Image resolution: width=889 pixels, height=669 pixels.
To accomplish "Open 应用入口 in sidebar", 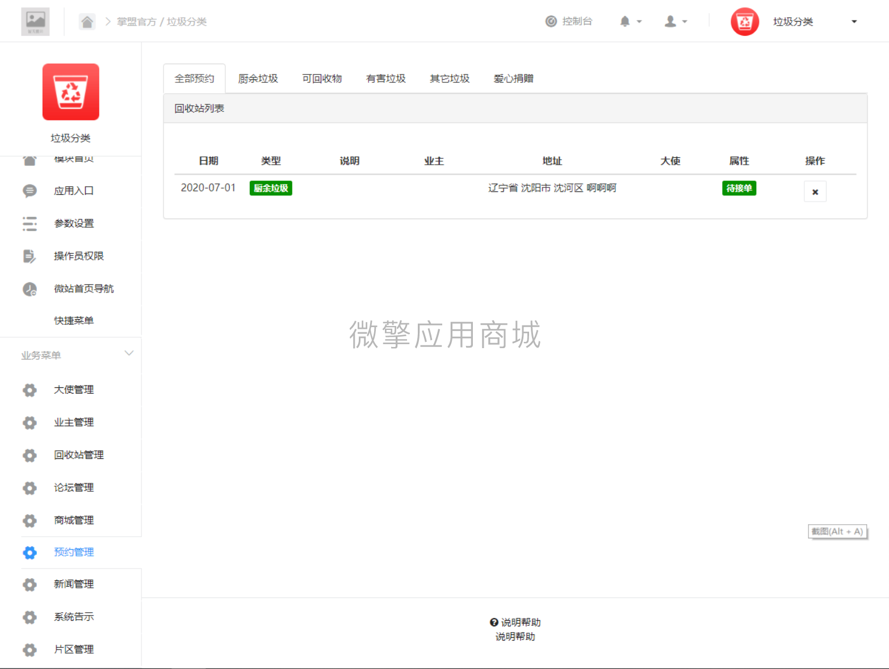I will point(74,191).
